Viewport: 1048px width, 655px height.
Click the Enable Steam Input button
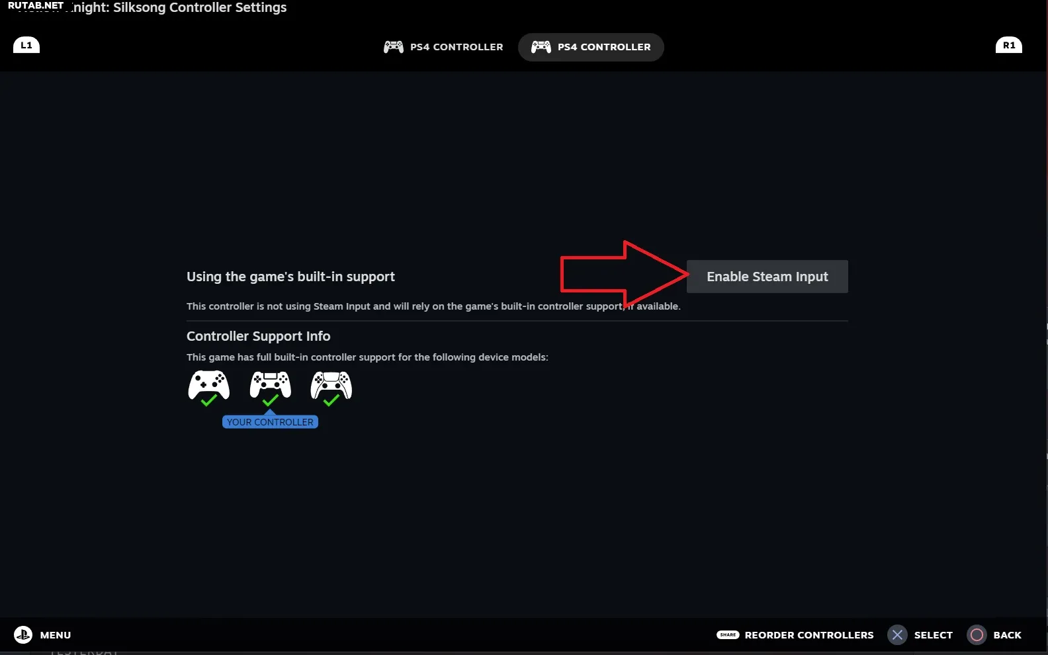coord(767,277)
